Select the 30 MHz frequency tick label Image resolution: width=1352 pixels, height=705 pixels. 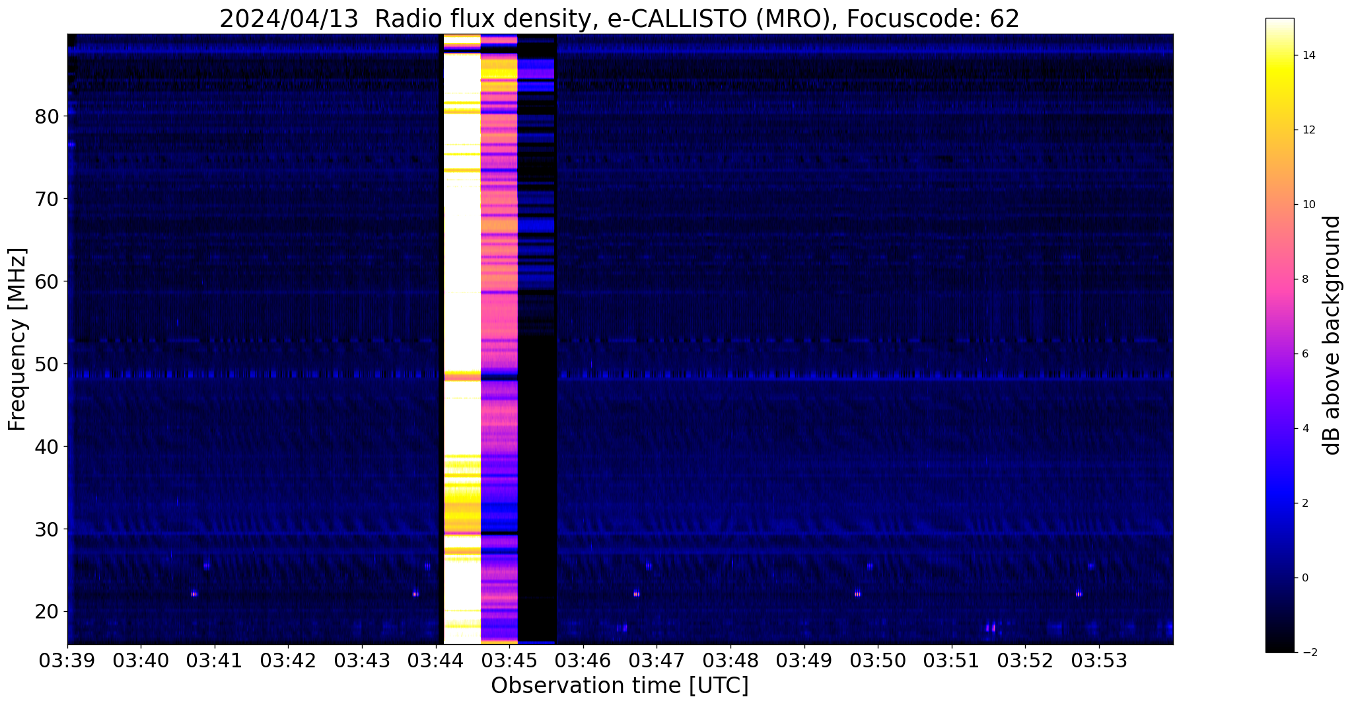click(46, 529)
